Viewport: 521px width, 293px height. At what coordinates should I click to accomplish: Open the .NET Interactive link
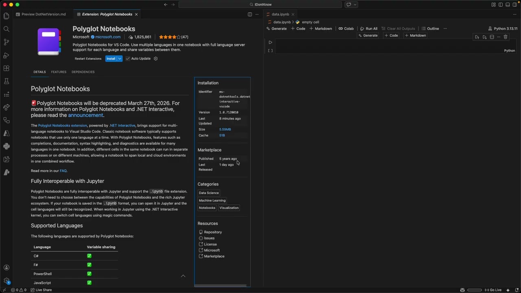pos(122,125)
